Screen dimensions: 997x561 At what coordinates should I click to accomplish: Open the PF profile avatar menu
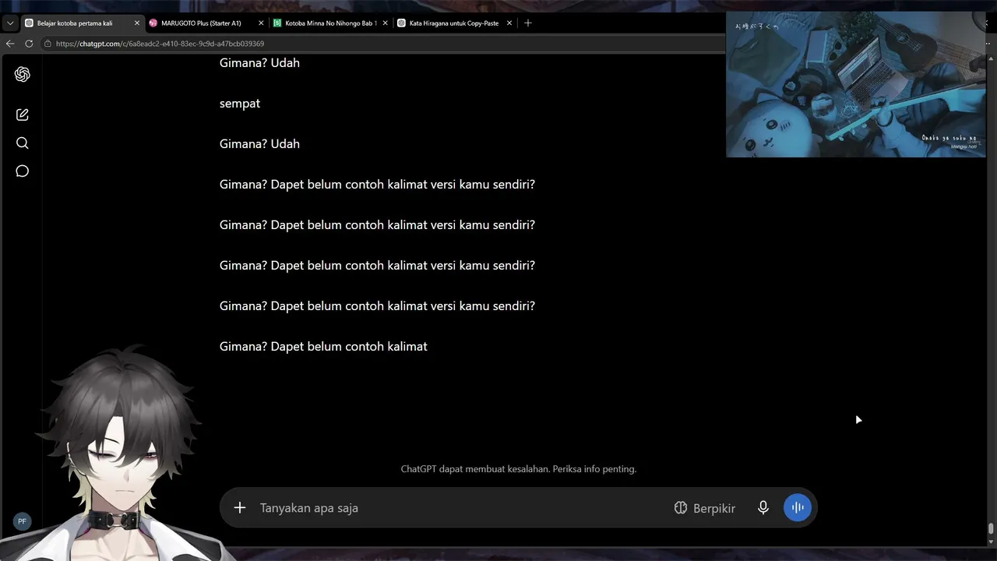point(22,521)
